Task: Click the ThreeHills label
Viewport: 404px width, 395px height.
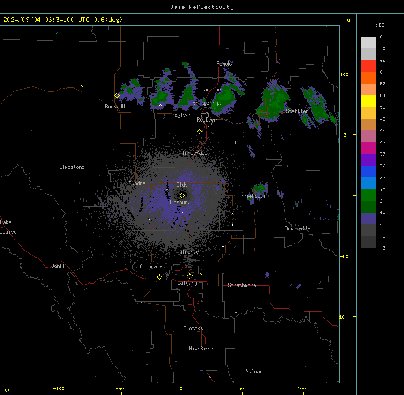Action: (252, 196)
